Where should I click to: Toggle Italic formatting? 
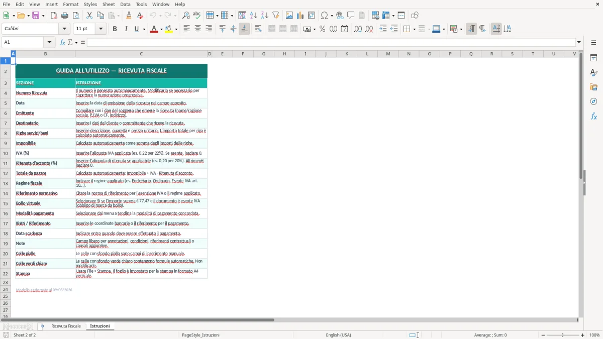click(x=126, y=29)
